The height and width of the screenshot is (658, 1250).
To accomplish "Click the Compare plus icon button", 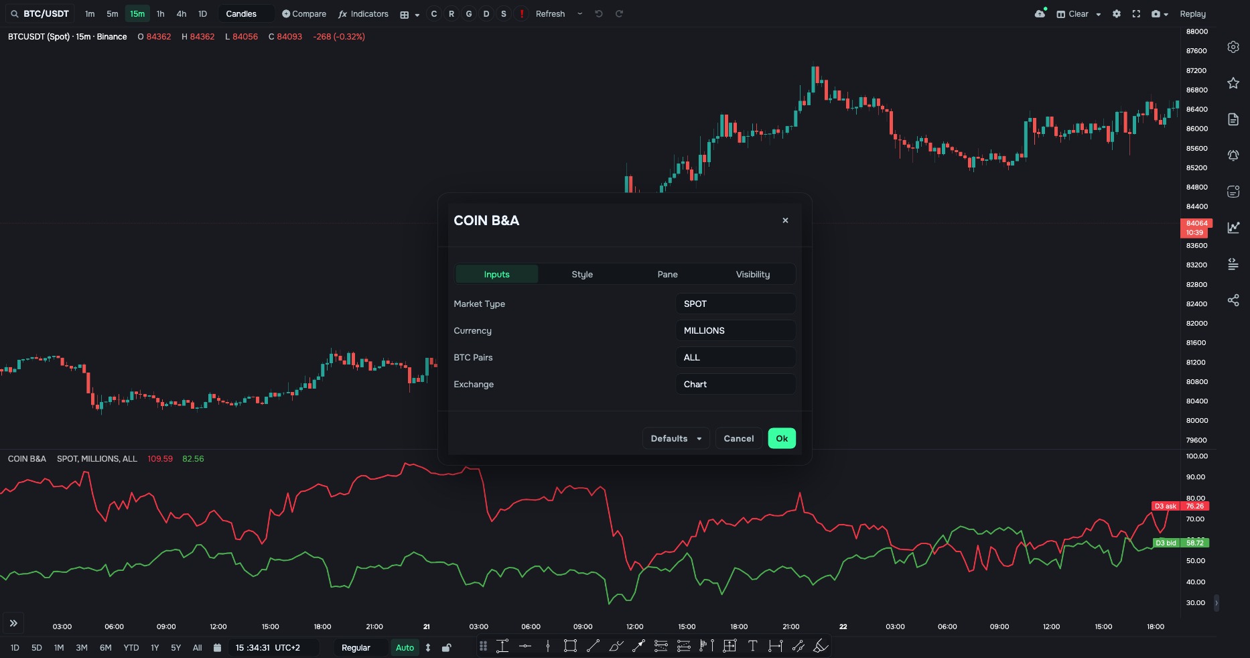I will pyautogui.click(x=304, y=13).
